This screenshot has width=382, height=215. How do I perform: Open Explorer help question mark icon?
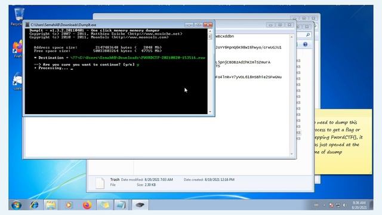(x=305, y=44)
